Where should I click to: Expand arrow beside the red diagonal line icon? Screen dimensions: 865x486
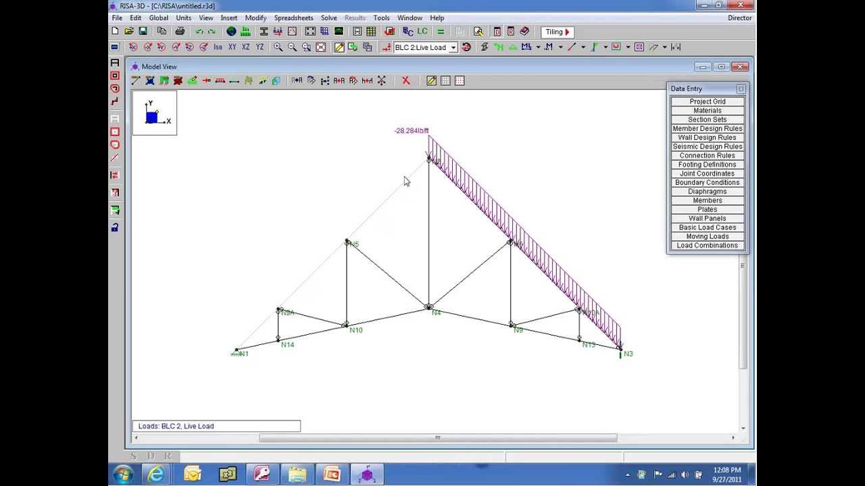pyautogui.click(x=583, y=47)
